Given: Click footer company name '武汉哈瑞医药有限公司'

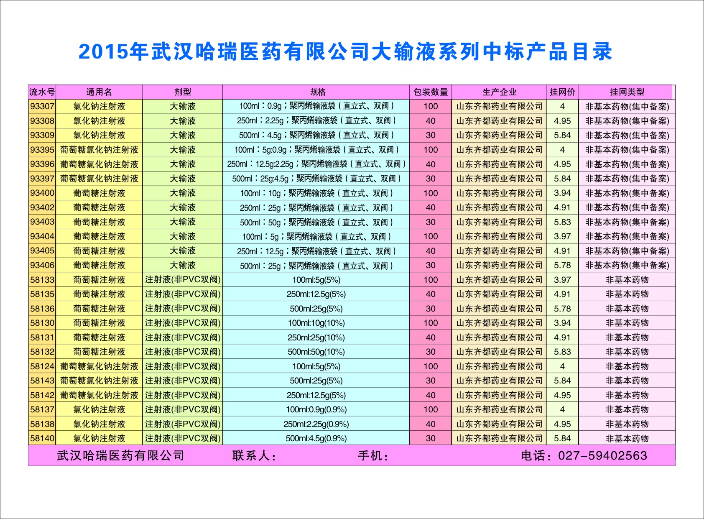Looking at the screenshot, I should tap(120, 455).
